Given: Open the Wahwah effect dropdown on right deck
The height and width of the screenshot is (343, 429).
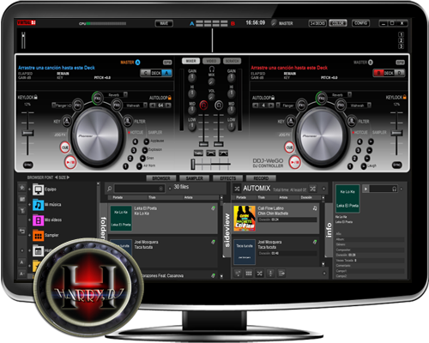Looking at the screenshot, I should click(x=369, y=105).
